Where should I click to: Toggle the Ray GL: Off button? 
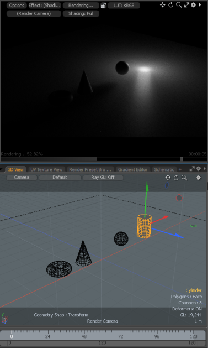click(x=103, y=178)
